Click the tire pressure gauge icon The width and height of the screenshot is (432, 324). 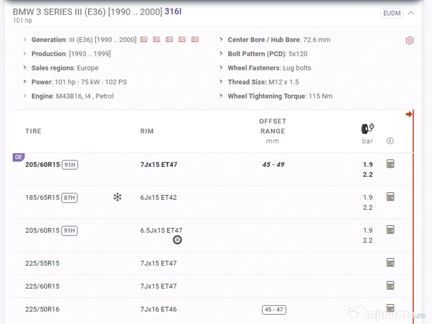click(367, 128)
